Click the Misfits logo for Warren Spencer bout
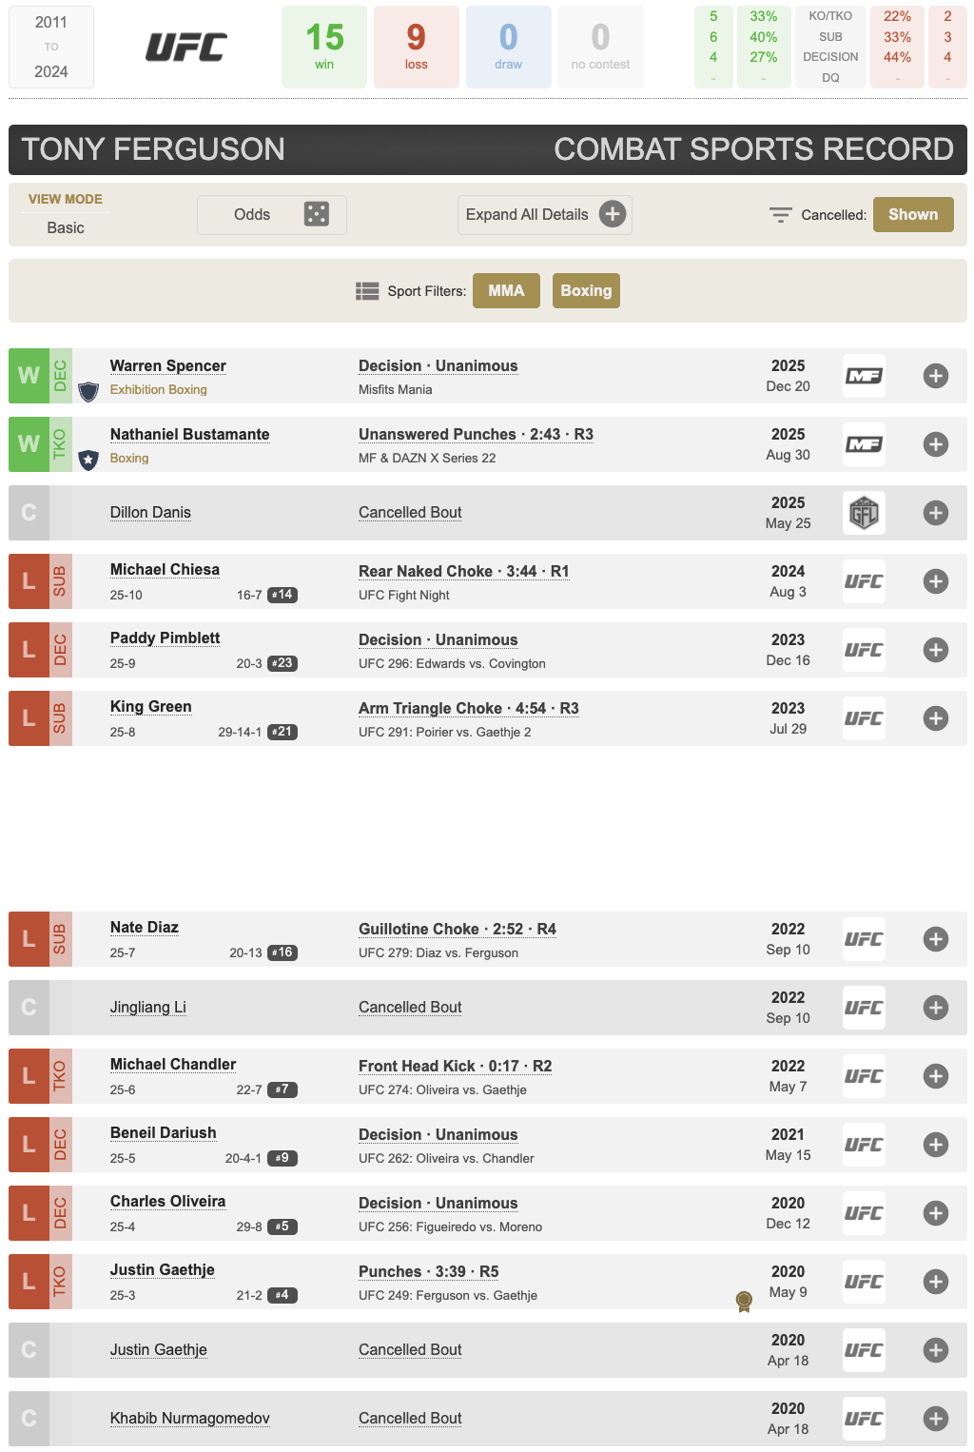 (864, 376)
